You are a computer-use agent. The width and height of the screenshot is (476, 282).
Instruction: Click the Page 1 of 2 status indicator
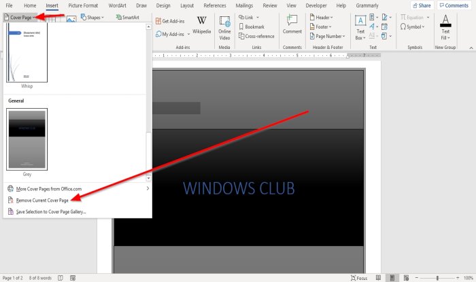pyautogui.click(x=12, y=278)
